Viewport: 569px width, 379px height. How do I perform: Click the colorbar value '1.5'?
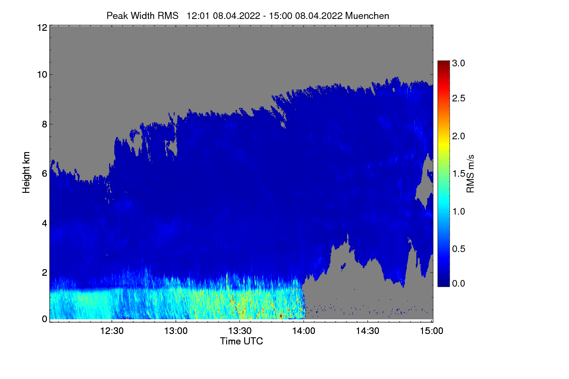(x=459, y=174)
